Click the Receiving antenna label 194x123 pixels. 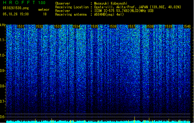pos(71,14)
